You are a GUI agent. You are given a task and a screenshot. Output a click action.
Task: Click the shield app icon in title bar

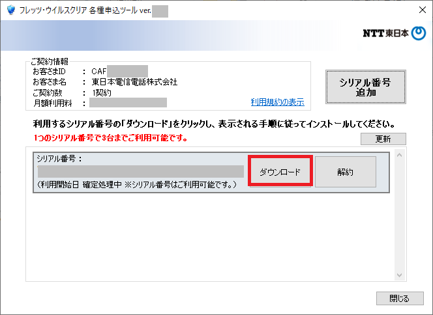(x=10, y=10)
